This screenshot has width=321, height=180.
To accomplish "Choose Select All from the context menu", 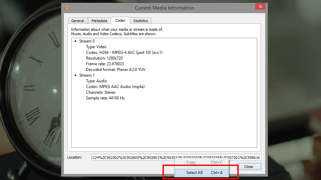I will pos(201,173).
